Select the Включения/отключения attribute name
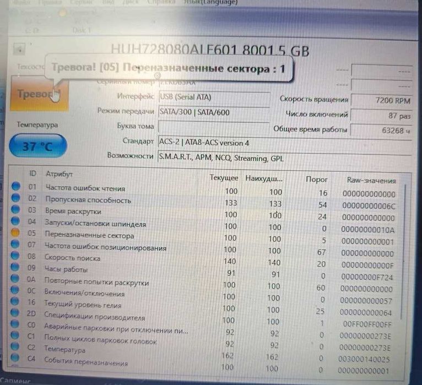This screenshot has height=385, width=422. pyautogui.click(x=84, y=292)
